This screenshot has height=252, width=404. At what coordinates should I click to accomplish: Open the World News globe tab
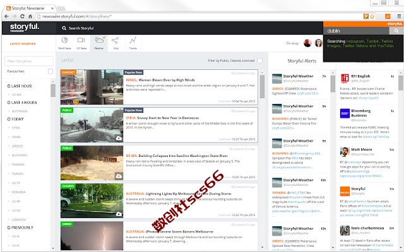tap(64, 43)
